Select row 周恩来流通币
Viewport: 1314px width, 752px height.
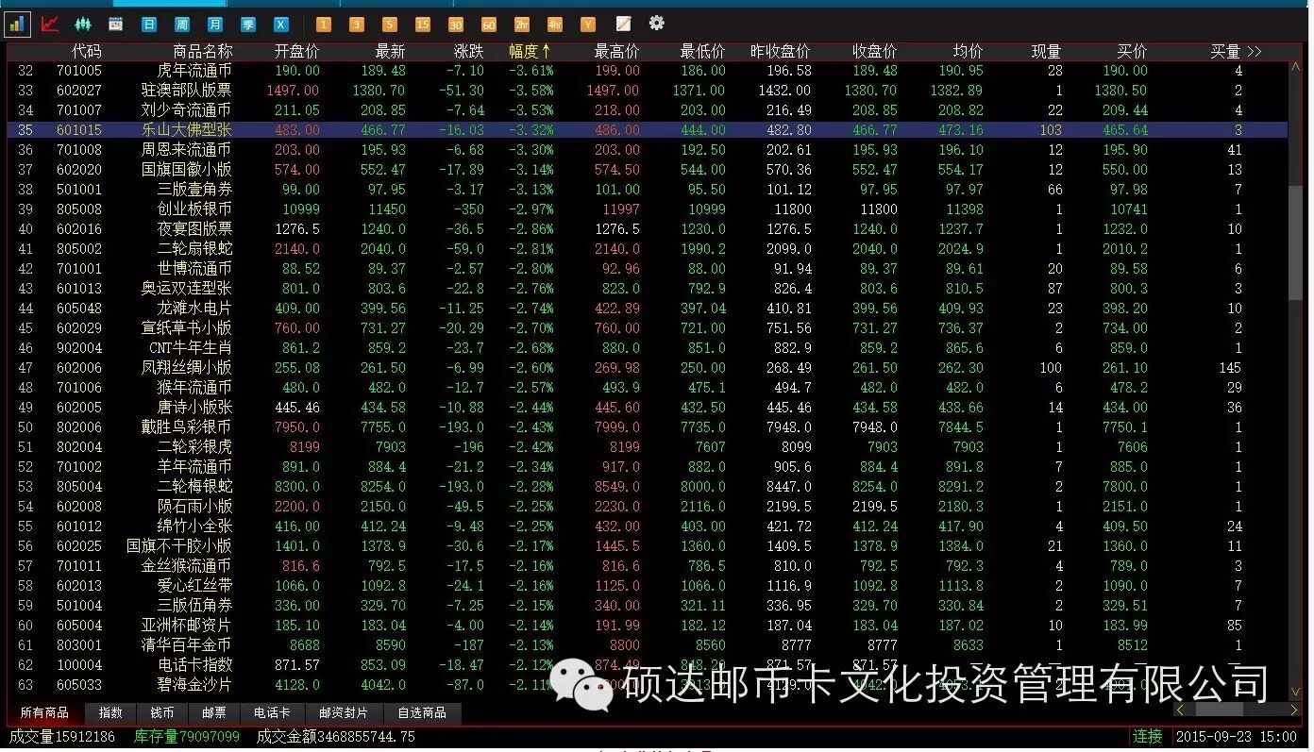(648, 150)
